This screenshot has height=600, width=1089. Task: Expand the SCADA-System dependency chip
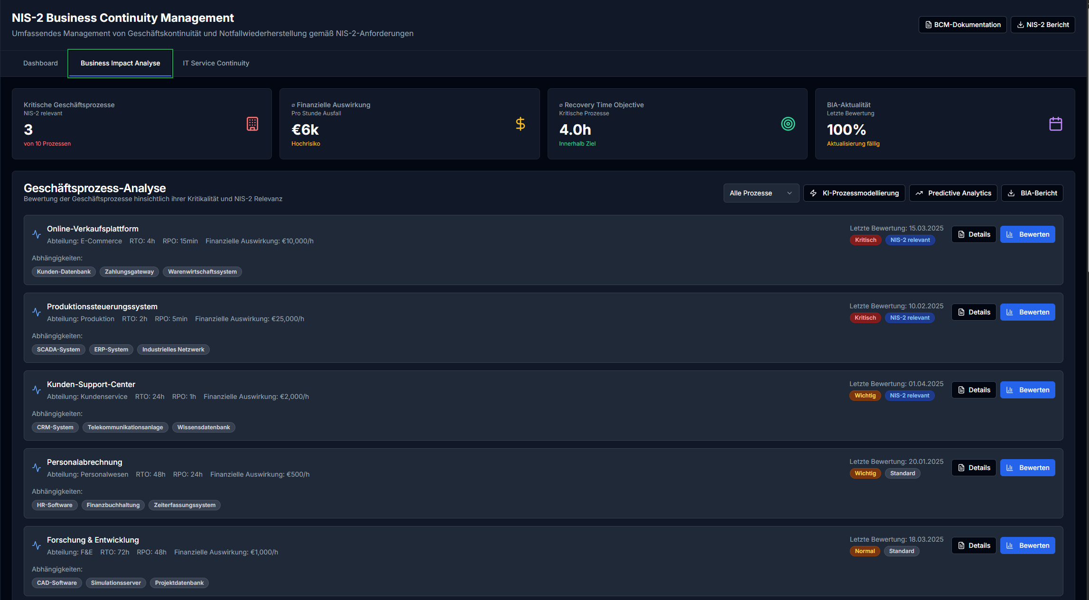tap(58, 350)
